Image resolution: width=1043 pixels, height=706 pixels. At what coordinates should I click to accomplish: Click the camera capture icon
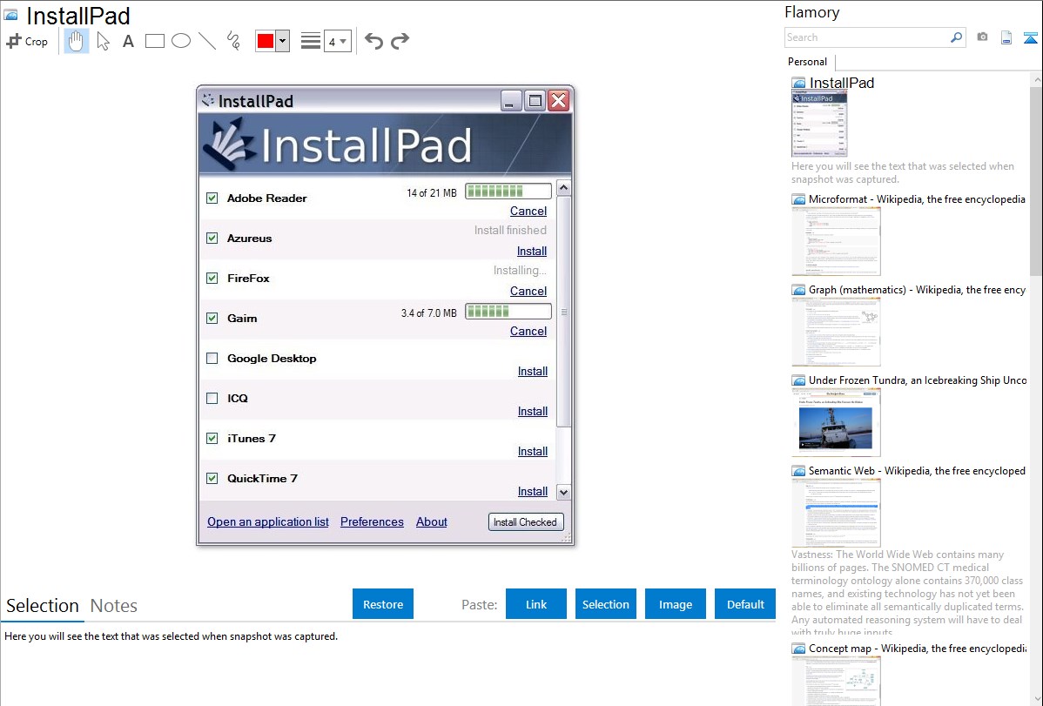point(982,37)
